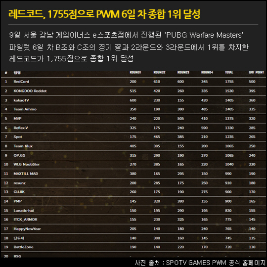The image size is (267, 267).
Task: Click the ROUND2 column header
Action: [159, 73]
